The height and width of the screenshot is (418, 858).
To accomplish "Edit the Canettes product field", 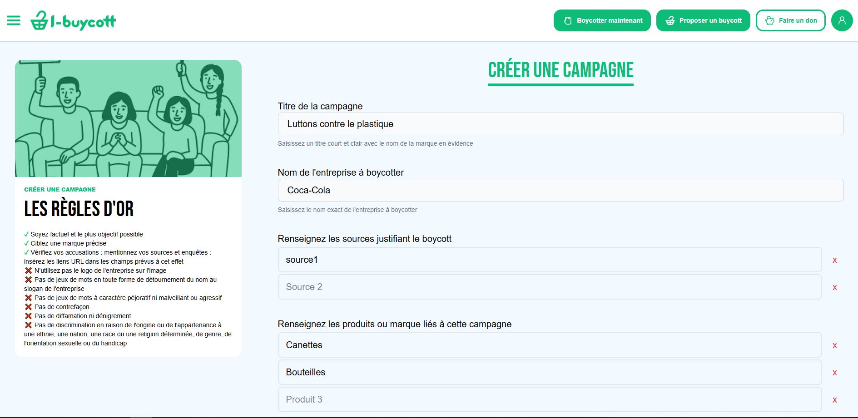I will point(550,345).
